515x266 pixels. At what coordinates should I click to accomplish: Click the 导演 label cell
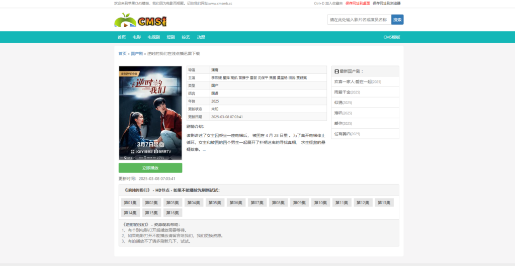[x=198, y=70]
